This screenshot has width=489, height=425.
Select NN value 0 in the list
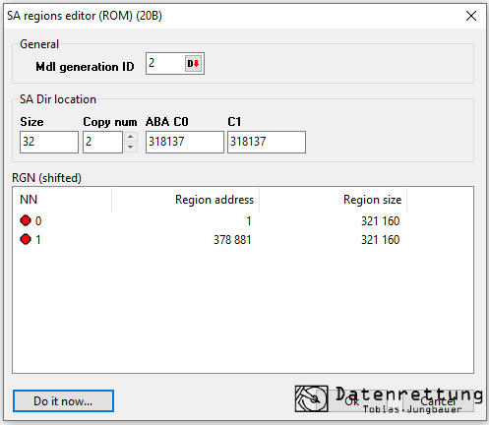tap(38, 221)
